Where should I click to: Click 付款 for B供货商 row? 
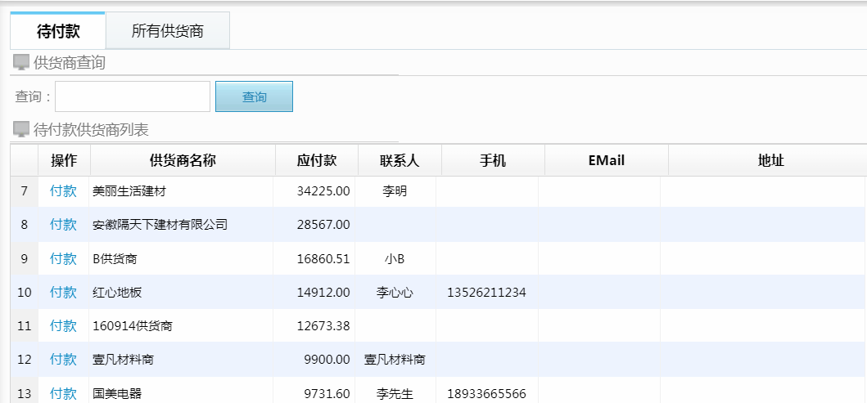click(63, 258)
